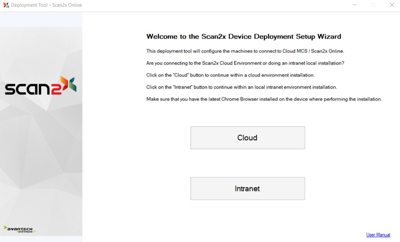
Task: Click the greyed-out maximize window button
Action: (x=373, y=5)
